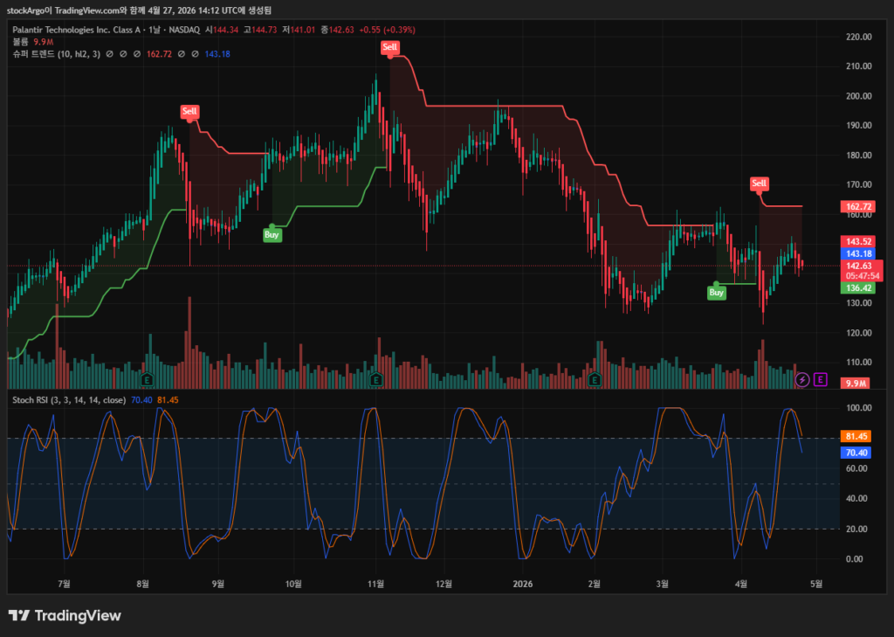This screenshot has width=894, height=637.
Task: Click the green earnings E marker near November
Action: (375, 379)
